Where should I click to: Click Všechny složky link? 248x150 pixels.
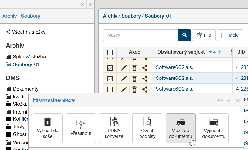pos(28,32)
